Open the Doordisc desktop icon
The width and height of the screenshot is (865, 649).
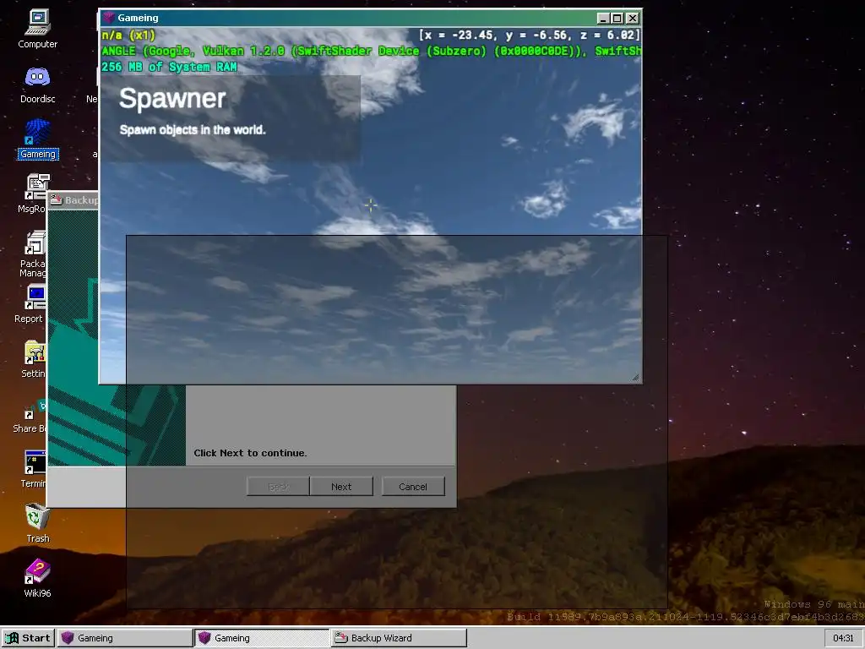tap(37, 85)
